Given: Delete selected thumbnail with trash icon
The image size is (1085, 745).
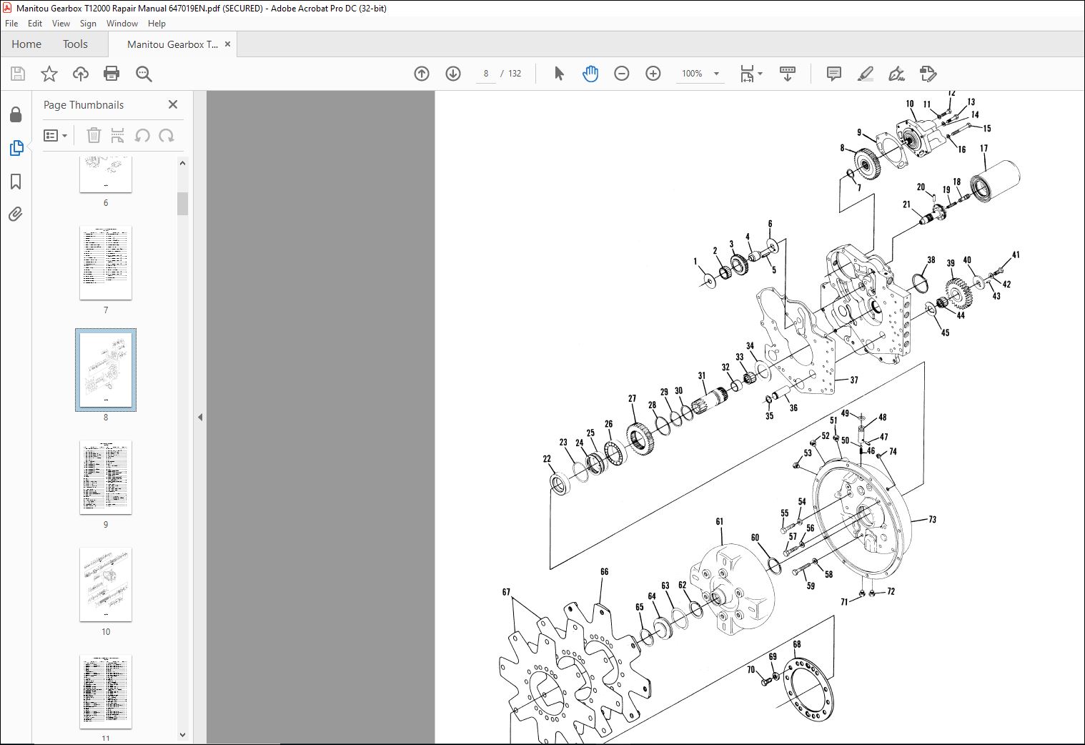Looking at the screenshot, I should 94,135.
